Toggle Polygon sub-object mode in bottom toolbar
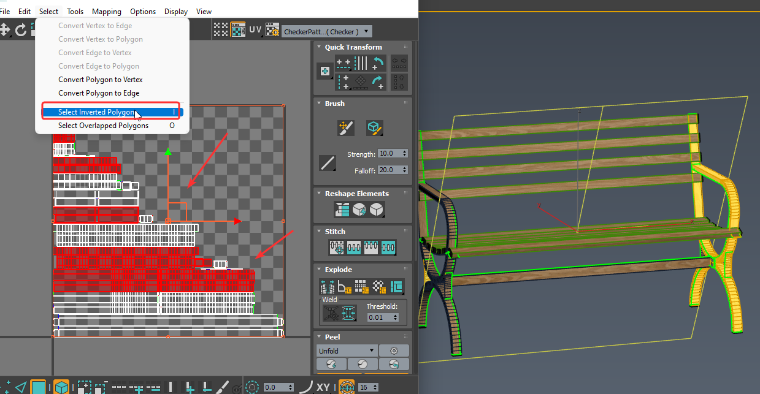 point(38,387)
